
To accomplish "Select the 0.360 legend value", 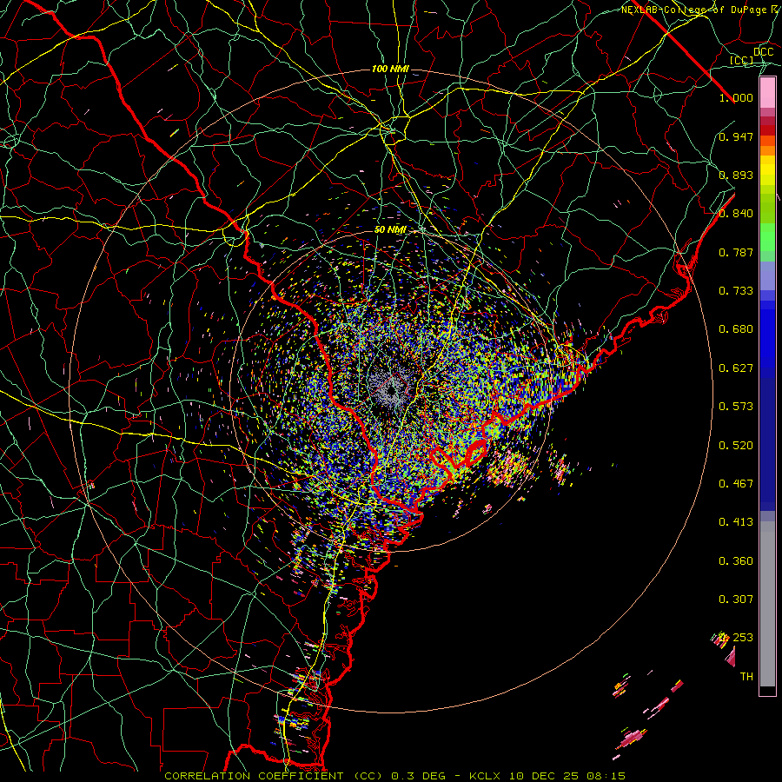I will click(x=736, y=561).
